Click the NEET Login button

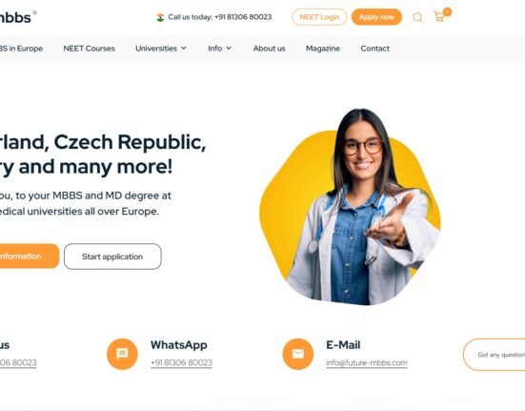[x=319, y=17]
